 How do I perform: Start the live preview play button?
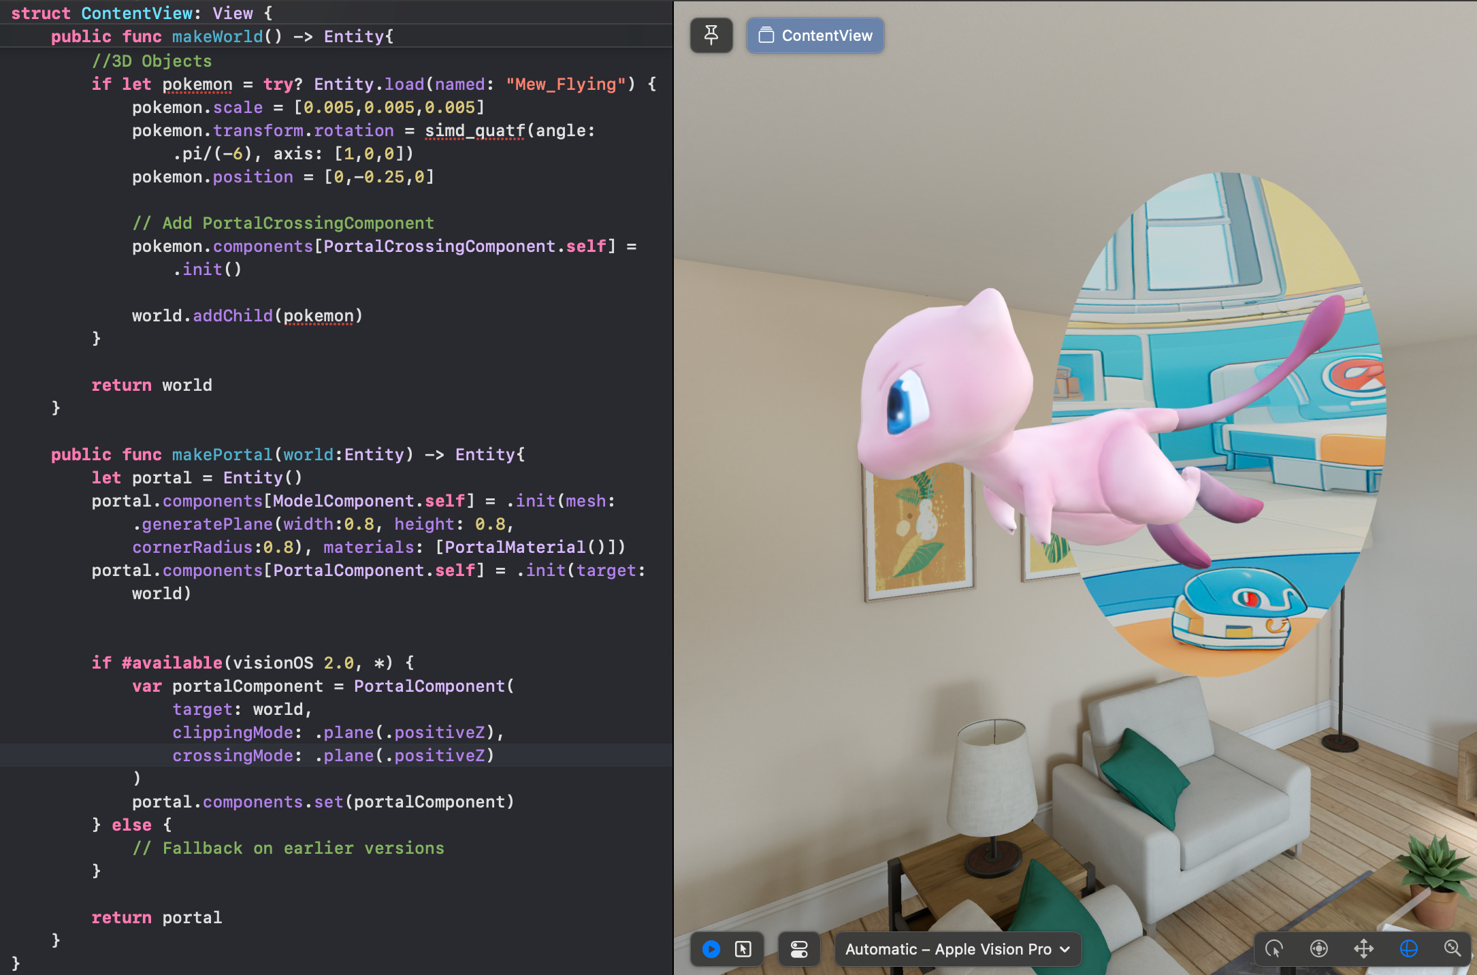(x=711, y=949)
